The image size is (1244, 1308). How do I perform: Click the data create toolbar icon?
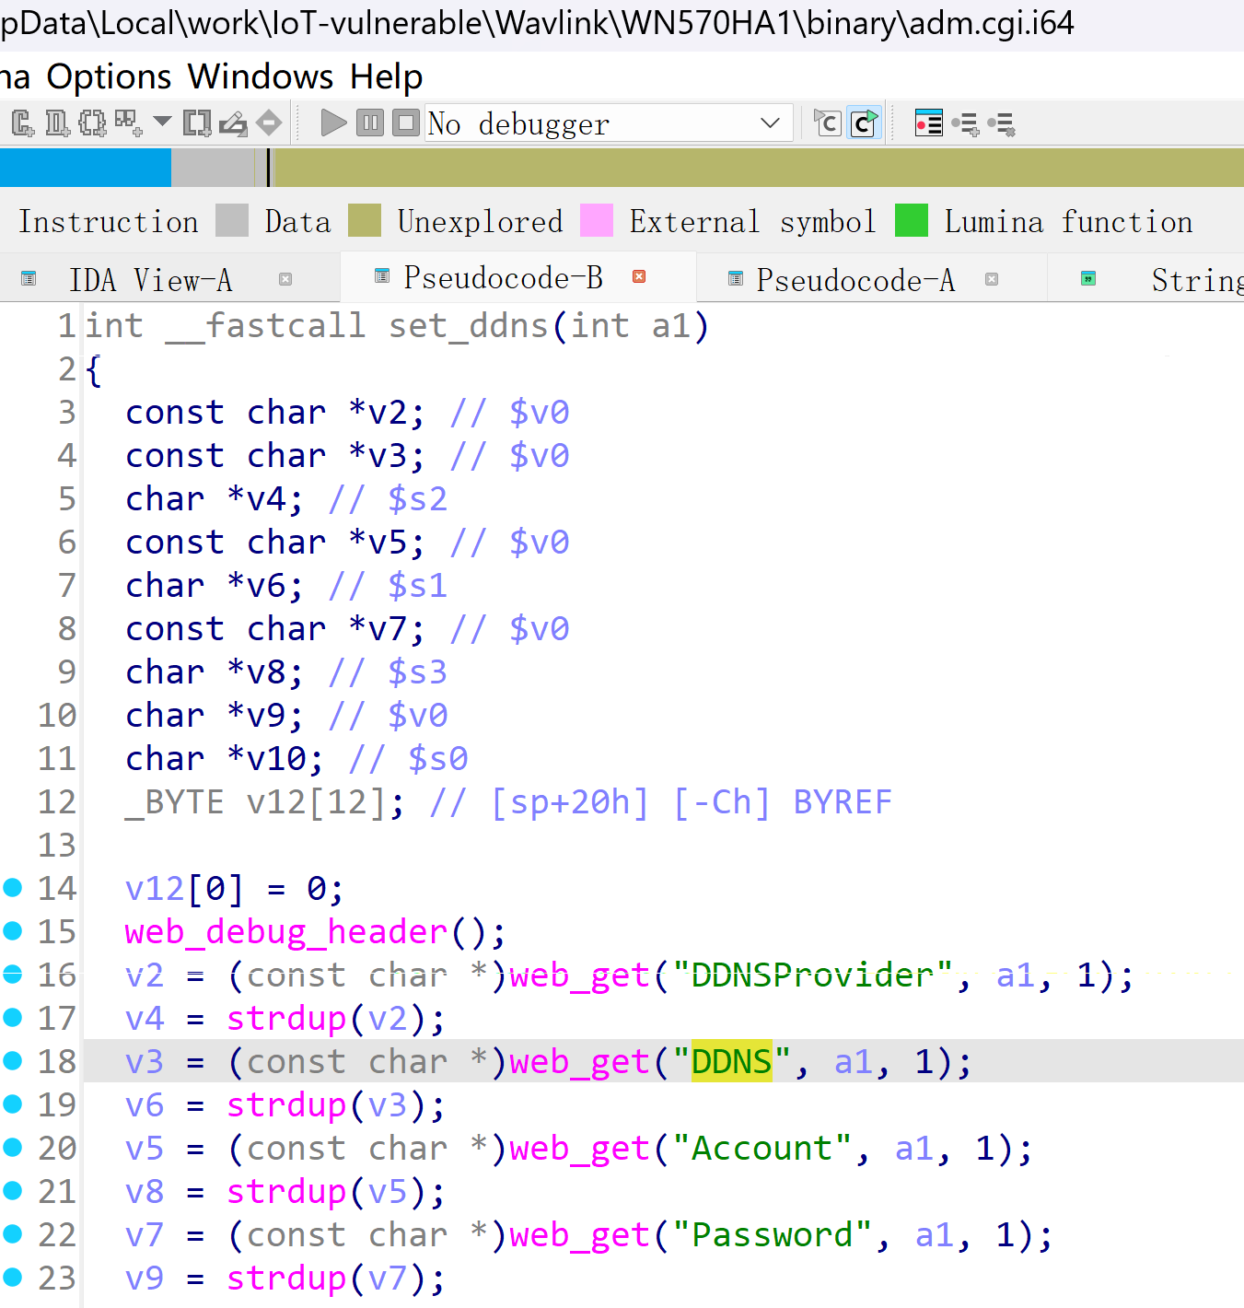click(57, 123)
